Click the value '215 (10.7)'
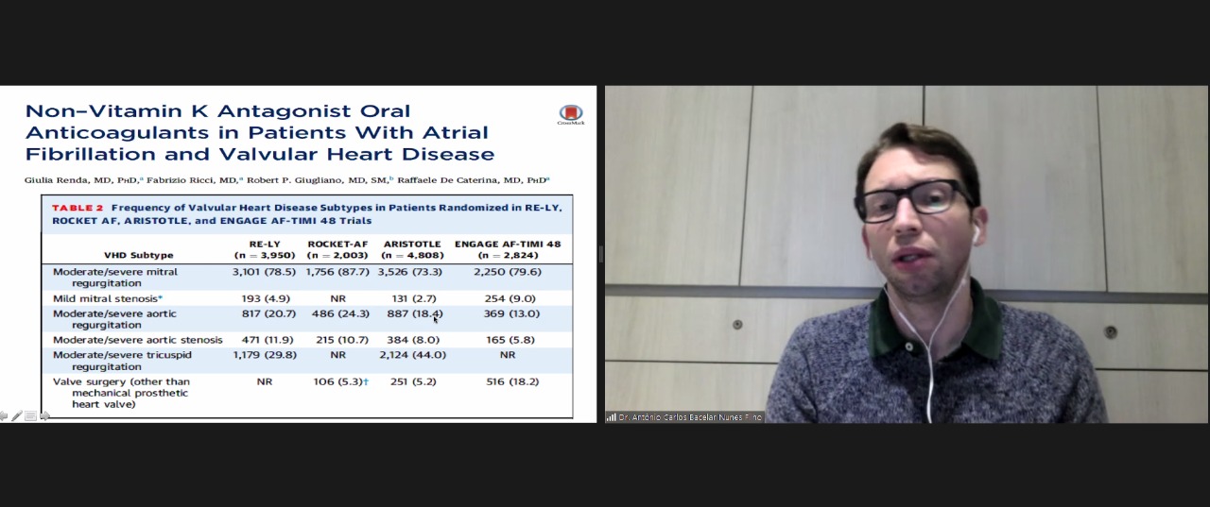Image resolution: width=1210 pixels, height=507 pixels. [x=337, y=340]
